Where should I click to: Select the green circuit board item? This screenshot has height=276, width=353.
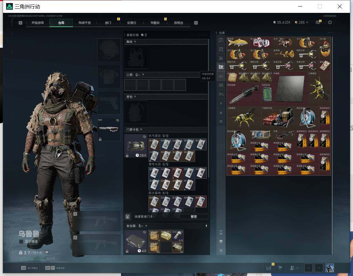coord(267,94)
